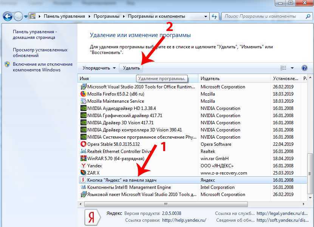Click the horizontal scrollbar left arrow
Screen dimensions: 314x227
tap(80, 204)
